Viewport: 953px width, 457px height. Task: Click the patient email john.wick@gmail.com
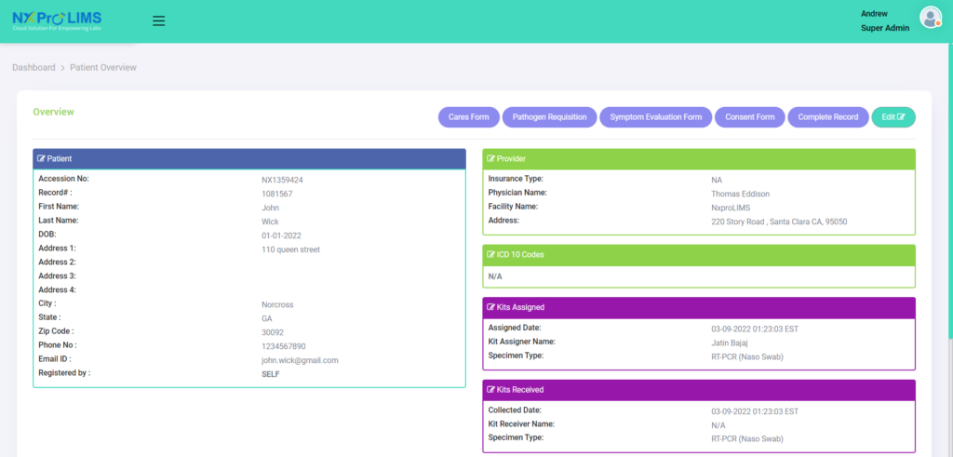300,360
